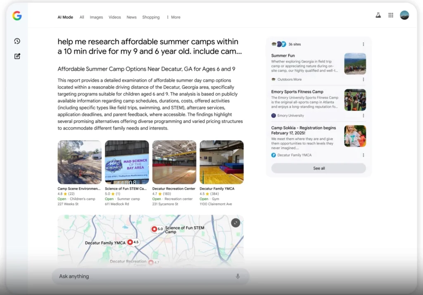Switch to the Videos tab

[x=115, y=17]
